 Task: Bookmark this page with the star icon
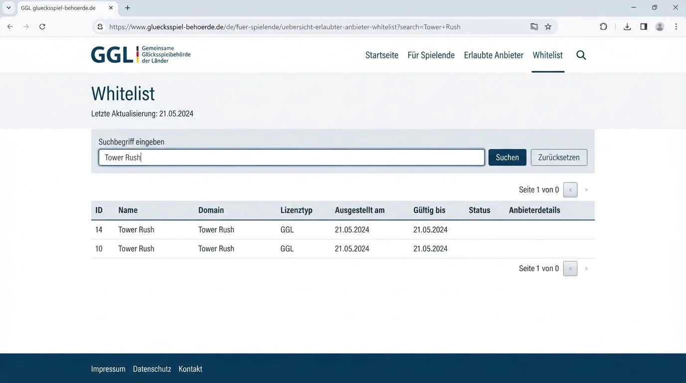(548, 27)
